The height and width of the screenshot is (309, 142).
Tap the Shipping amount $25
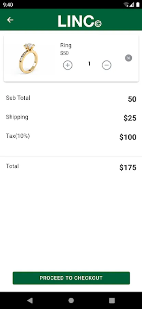point(130,118)
